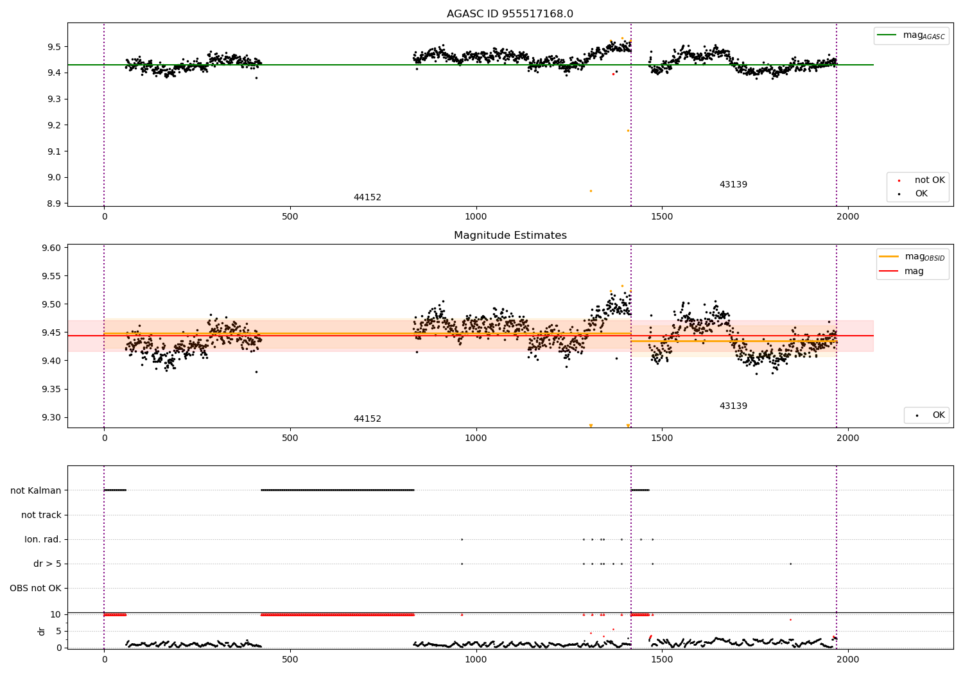Click the 9.35 y-axis tick label
Viewport: 963px width, 674px height.
coord(52,389)
